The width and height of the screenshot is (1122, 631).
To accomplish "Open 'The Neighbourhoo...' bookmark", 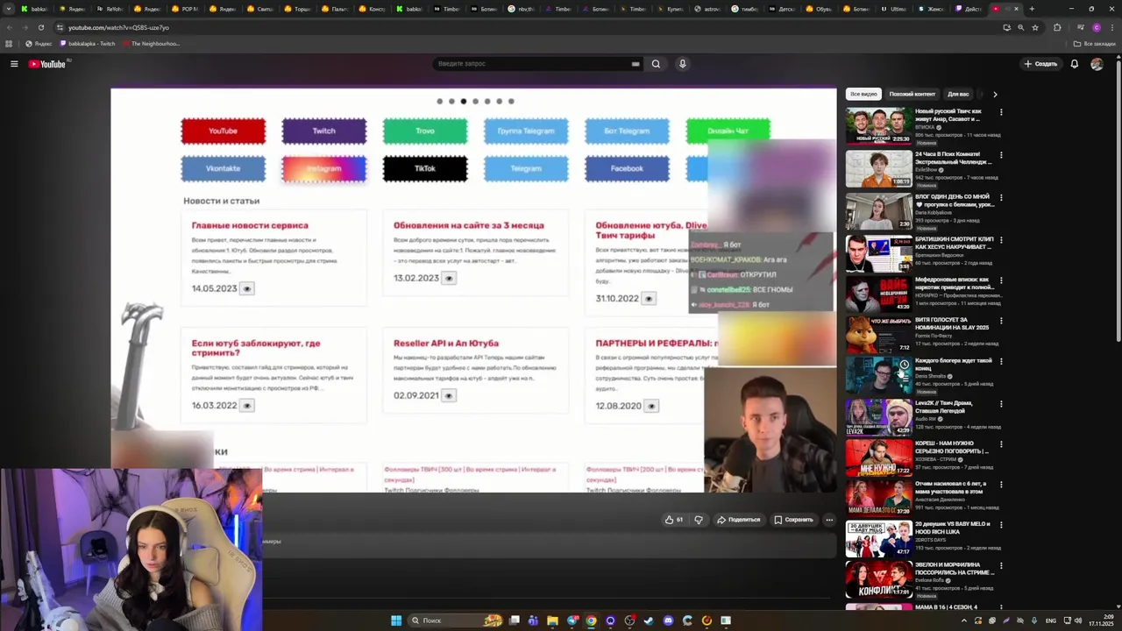I will (151, 43).
